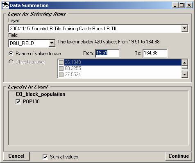
Task: Collapse the CO_block_population tree node
Action: tap(12, 94)
